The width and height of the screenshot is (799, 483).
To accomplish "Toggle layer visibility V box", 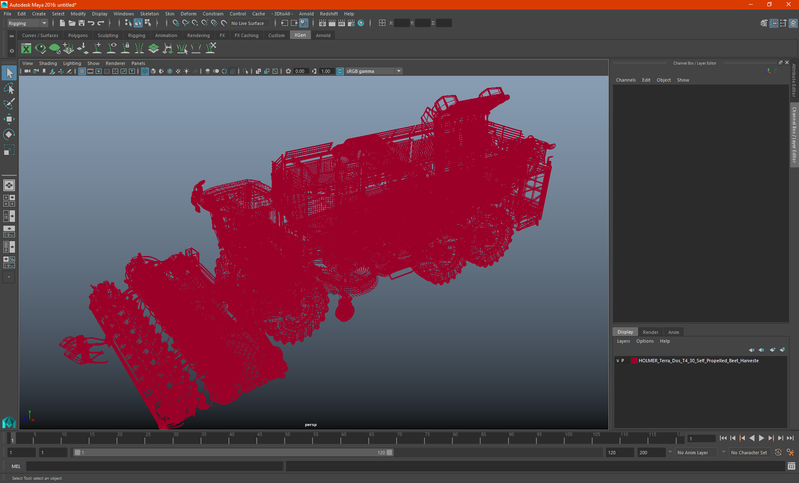I will (x=618, y=361).
